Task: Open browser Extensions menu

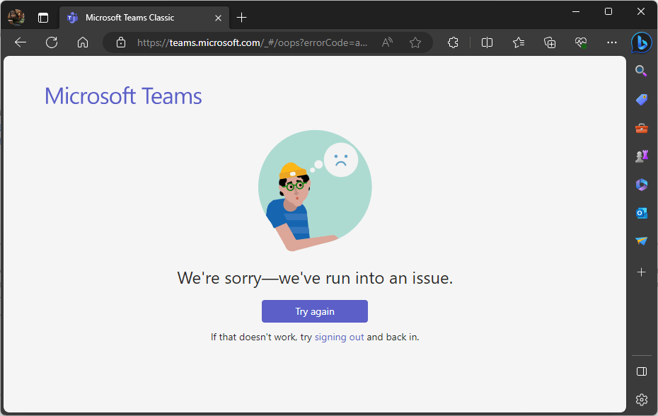Action: pyautogui.click(x=453, y=42)
